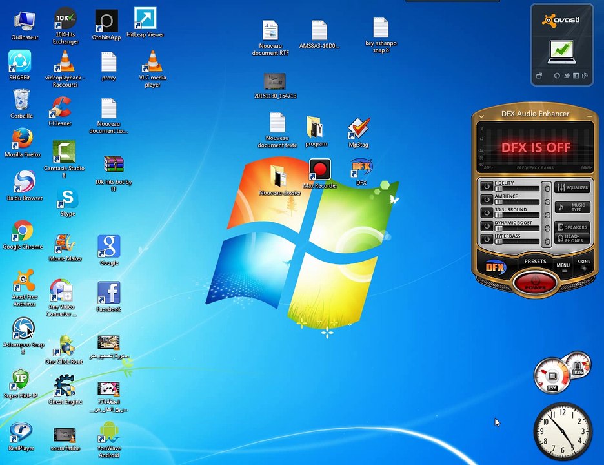Select the videoplayback - Raccourci shortcut
This screenshot has width=604, height=465.
point(65,69)
